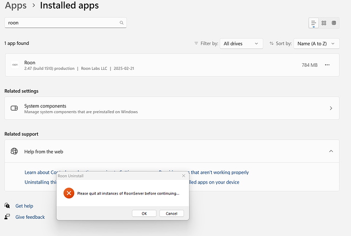Click the search magnifier icon in the search box
This screenshot has width=351, height=236.
point(122,22)
